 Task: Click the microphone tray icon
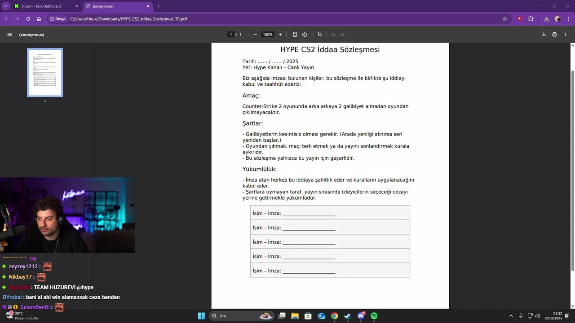521,316
